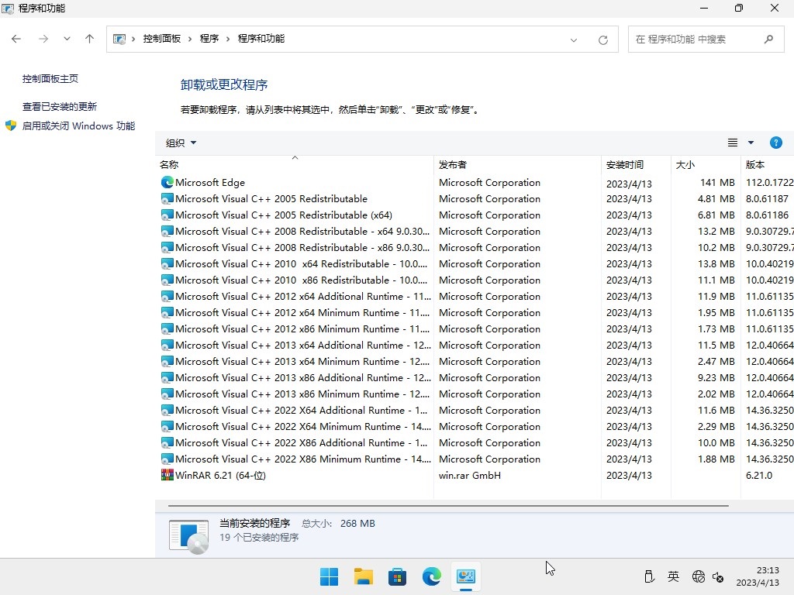
Task: Open Microsoft Edge from the taskbar
Action: pos(431,576)
